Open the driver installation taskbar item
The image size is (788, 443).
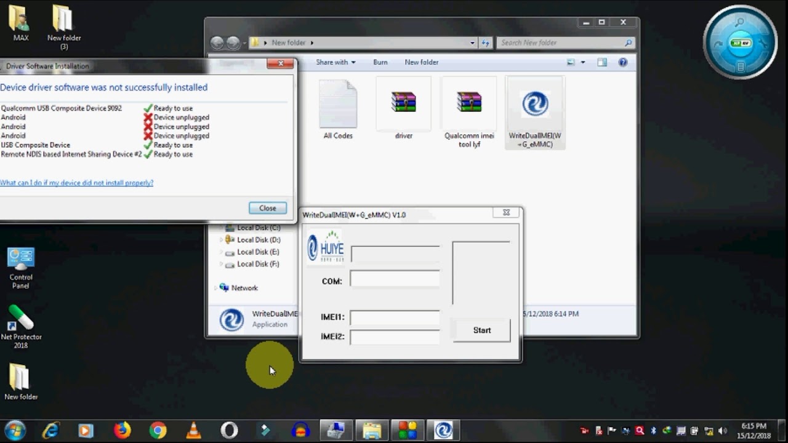tap(336, 430)
